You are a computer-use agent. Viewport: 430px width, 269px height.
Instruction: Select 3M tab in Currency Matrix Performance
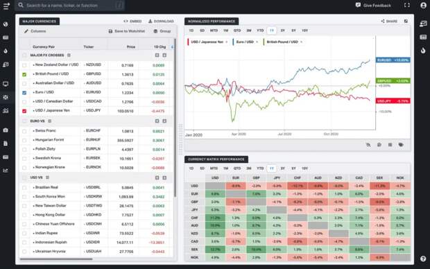(x=249, y=168)
